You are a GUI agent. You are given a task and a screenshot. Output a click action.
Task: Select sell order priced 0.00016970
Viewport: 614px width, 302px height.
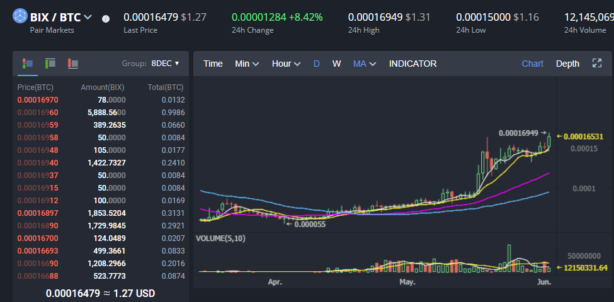37,99
